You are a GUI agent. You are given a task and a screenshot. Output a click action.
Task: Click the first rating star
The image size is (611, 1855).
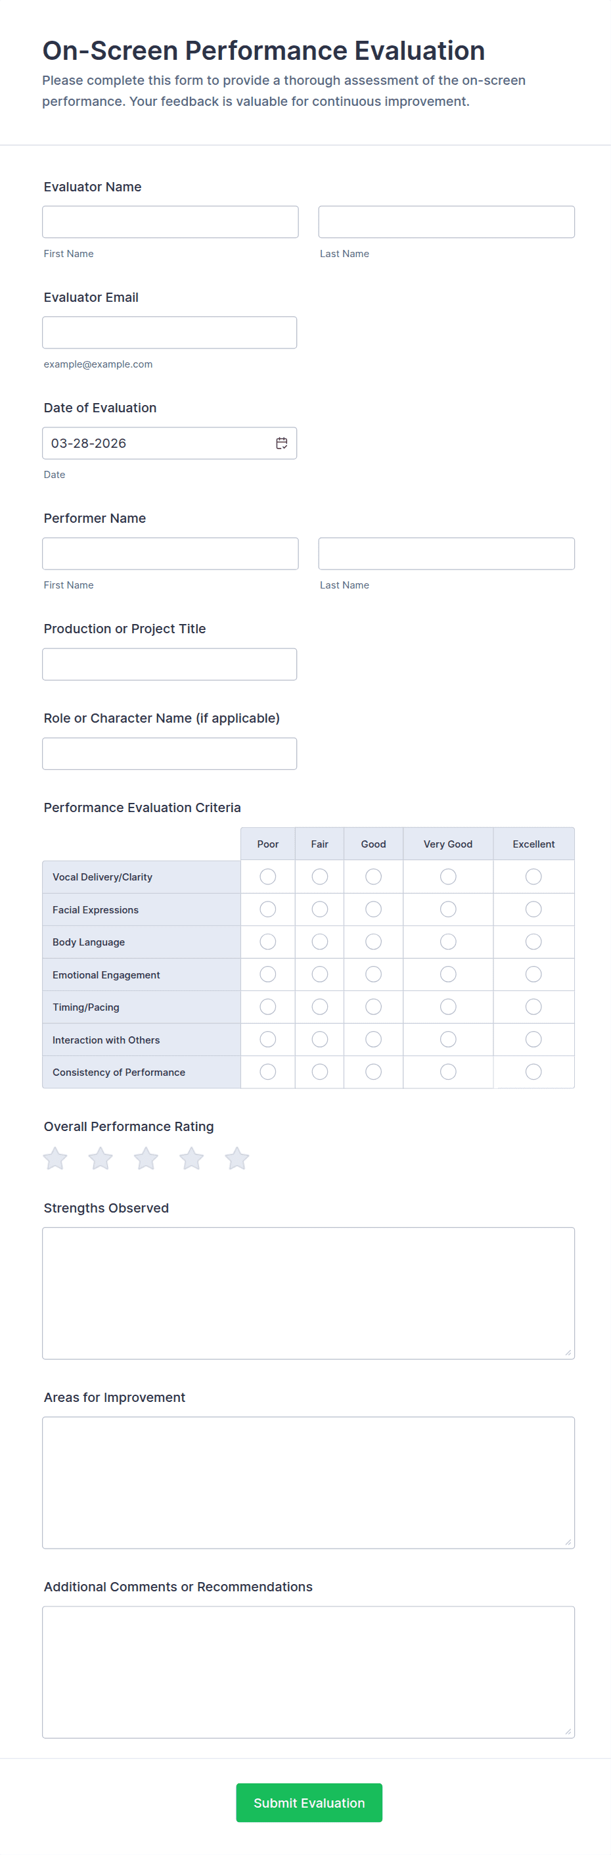click(55, 1158)
